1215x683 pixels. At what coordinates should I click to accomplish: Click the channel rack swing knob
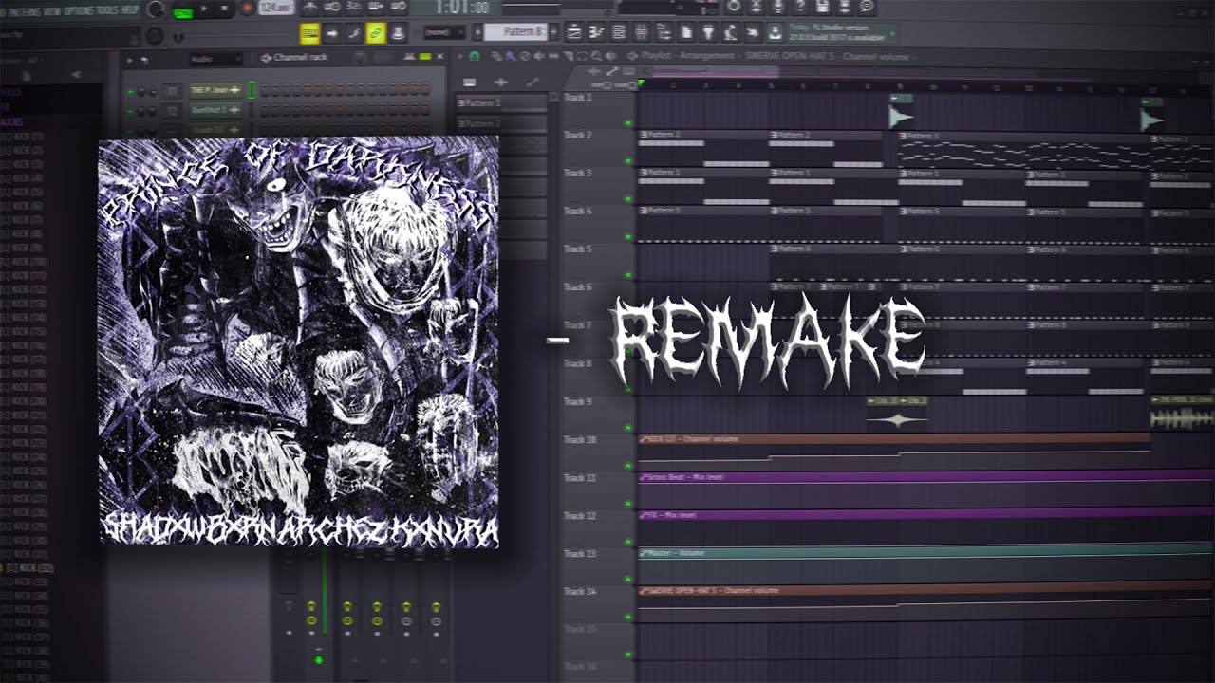[x=360, y=57]
